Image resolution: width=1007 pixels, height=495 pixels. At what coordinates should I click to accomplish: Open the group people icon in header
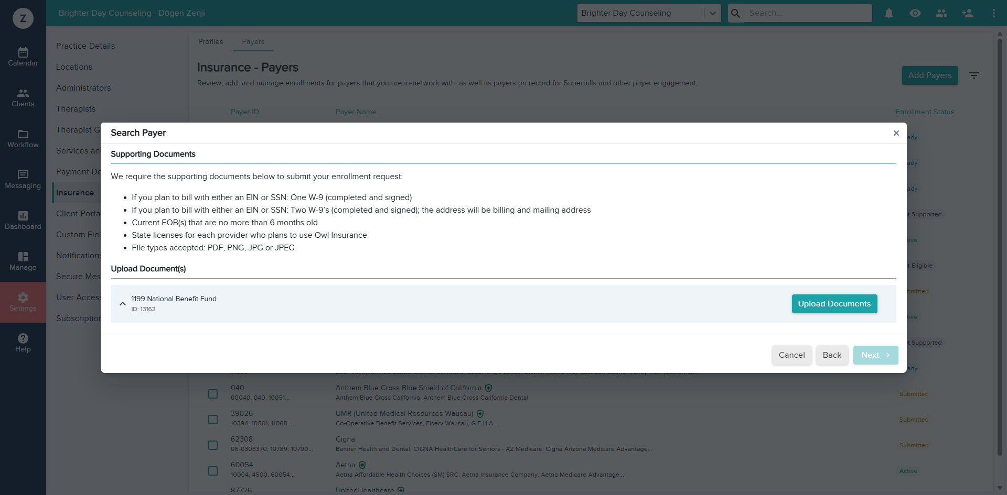pos(941,13)
